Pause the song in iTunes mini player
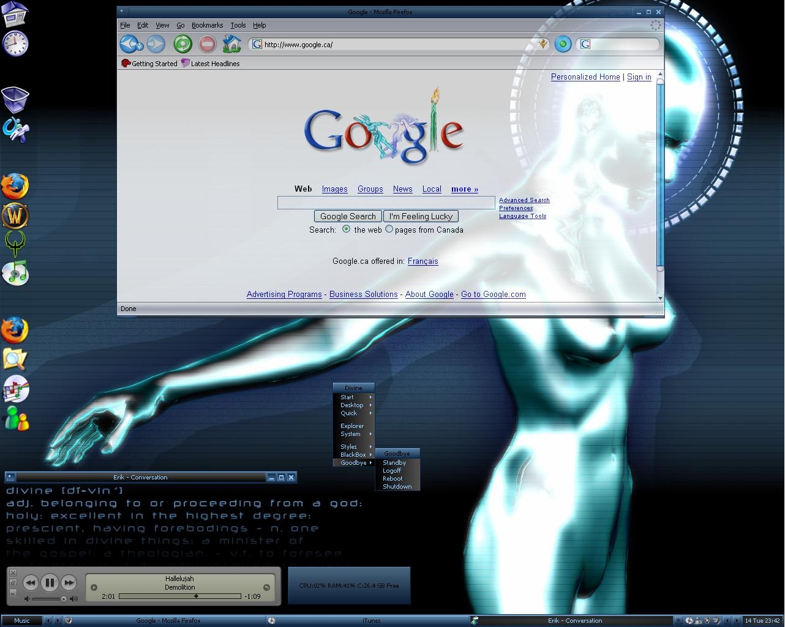This screenshot has height=627, width=785. [50, 583]
